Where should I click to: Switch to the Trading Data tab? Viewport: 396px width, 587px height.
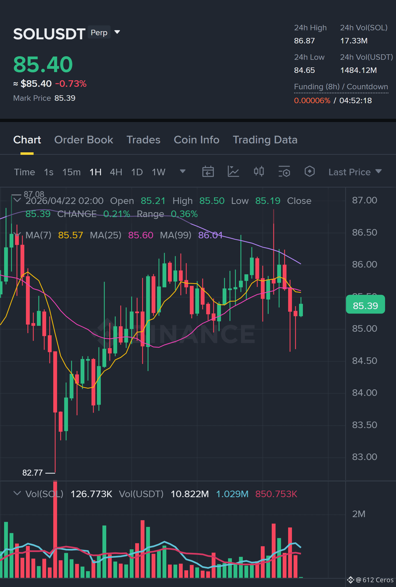tap(265, 140)
